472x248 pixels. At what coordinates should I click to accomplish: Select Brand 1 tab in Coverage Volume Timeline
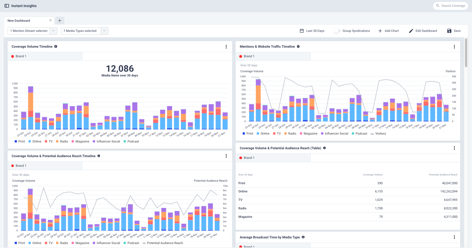pyautogui.click(x=45, y=56)
